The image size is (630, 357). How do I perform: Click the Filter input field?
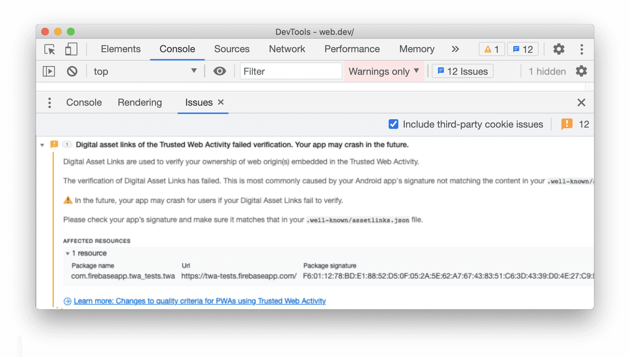pyautogui.click(x=291, y=71)
